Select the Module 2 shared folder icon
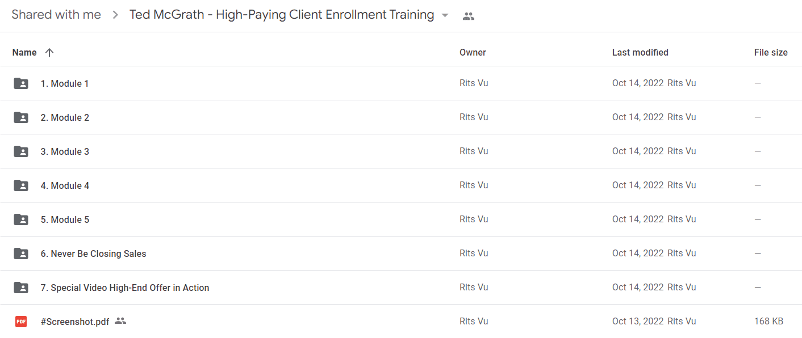802x338 pixels. tap(21, 117)
